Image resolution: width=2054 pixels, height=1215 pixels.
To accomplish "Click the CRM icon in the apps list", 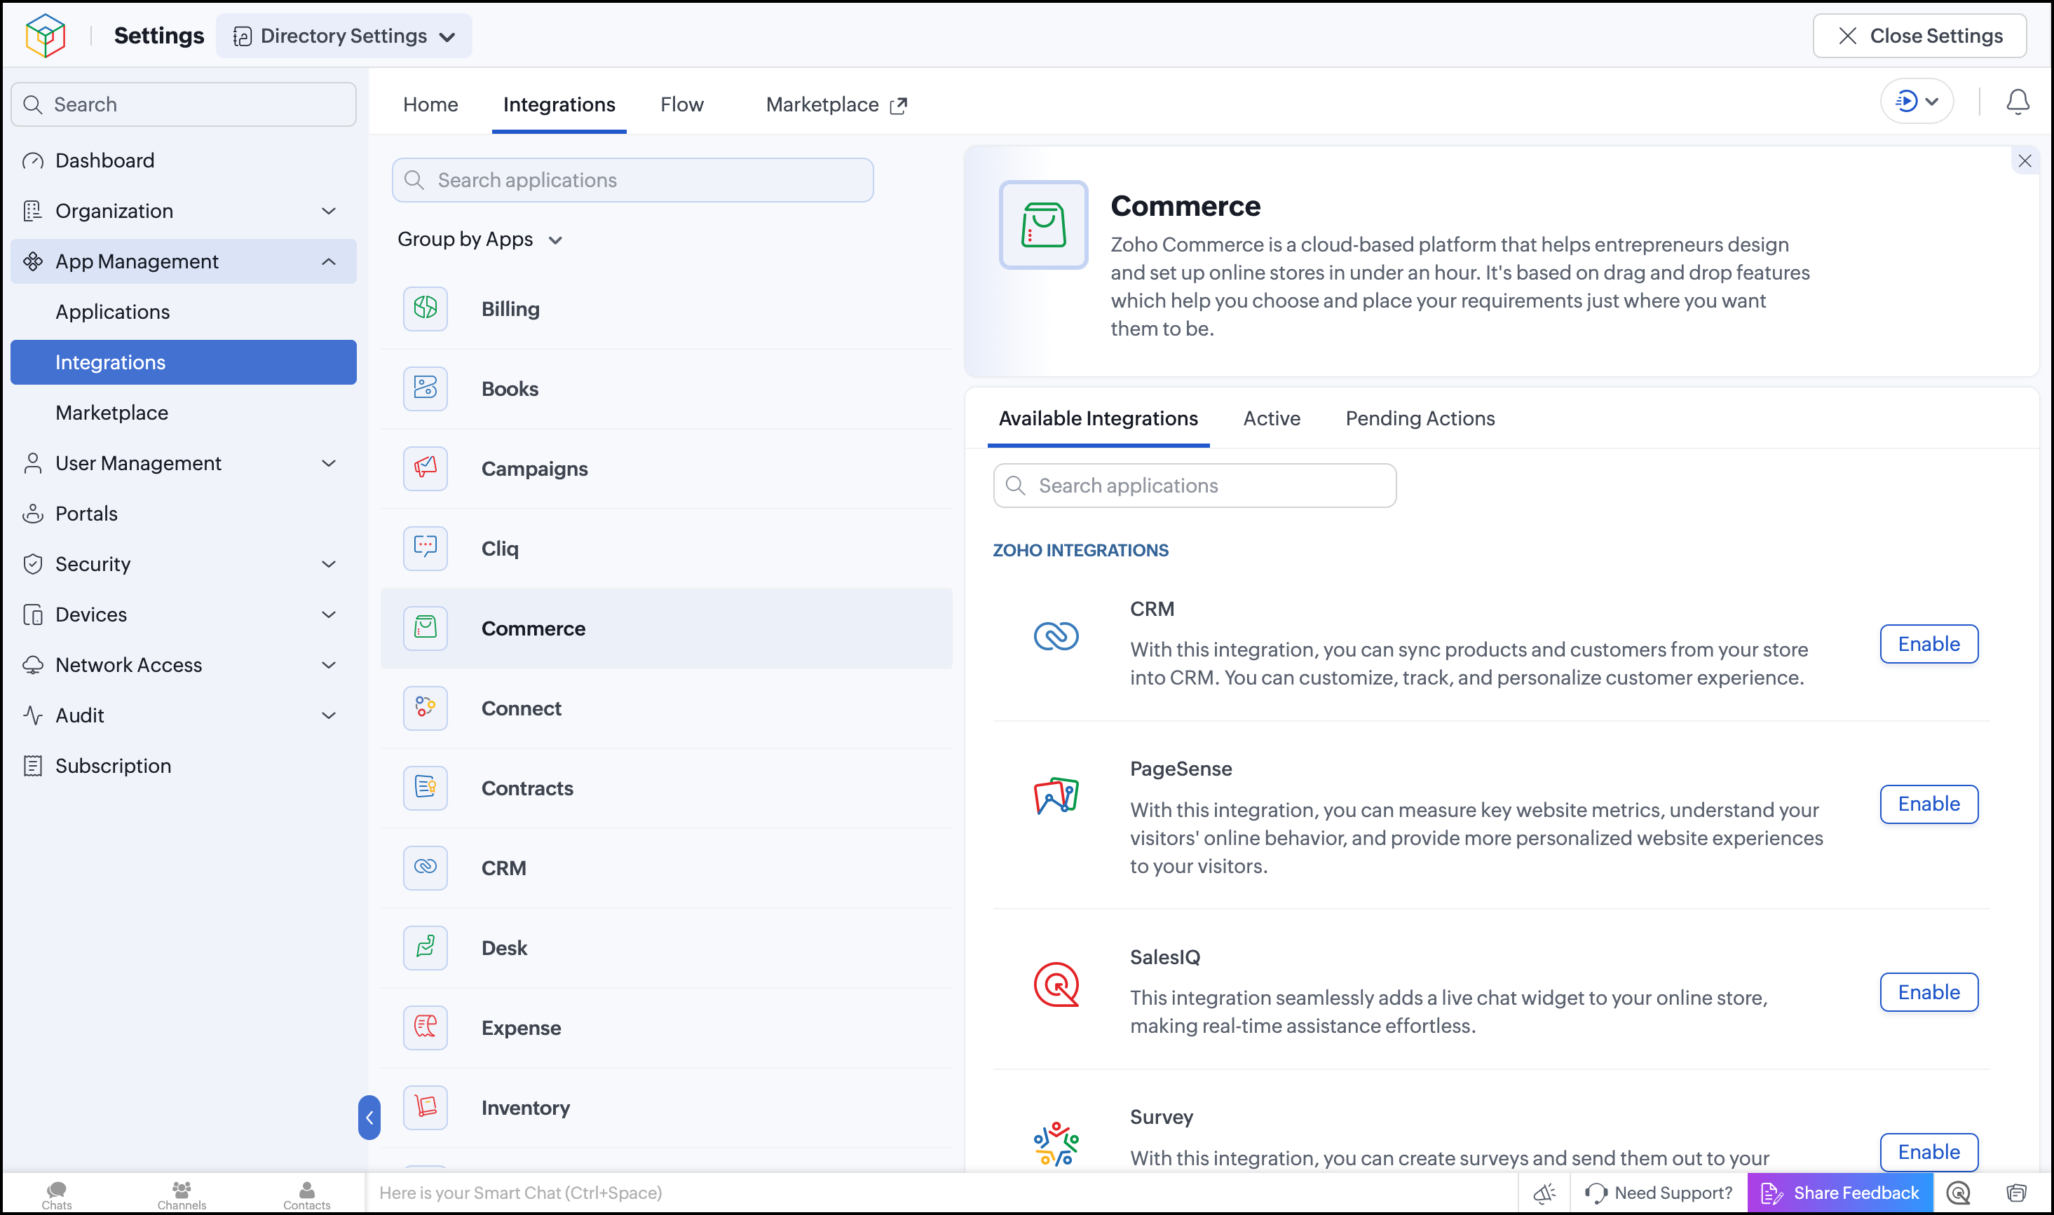I will click(x=425, y=867).
